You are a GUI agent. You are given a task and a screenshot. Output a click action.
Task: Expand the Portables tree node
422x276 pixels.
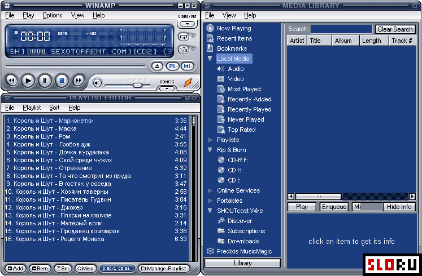coord(210,201)
